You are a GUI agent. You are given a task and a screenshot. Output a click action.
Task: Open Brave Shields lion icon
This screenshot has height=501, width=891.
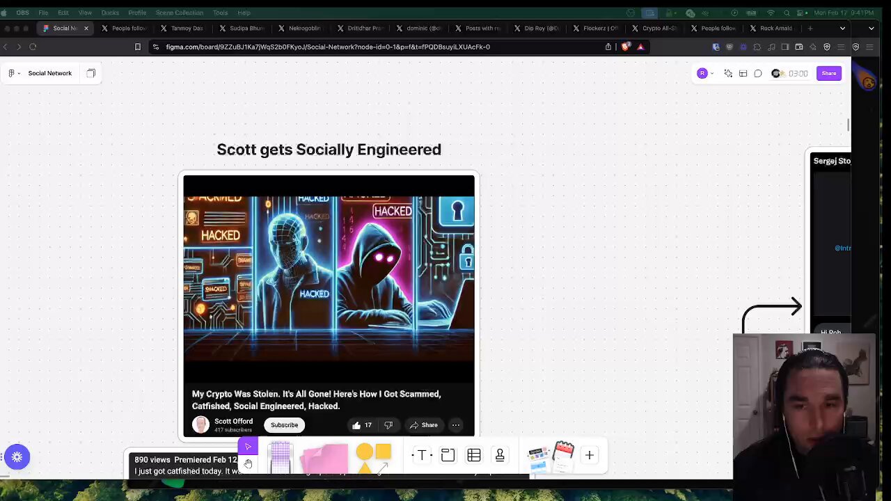point(626,47)
